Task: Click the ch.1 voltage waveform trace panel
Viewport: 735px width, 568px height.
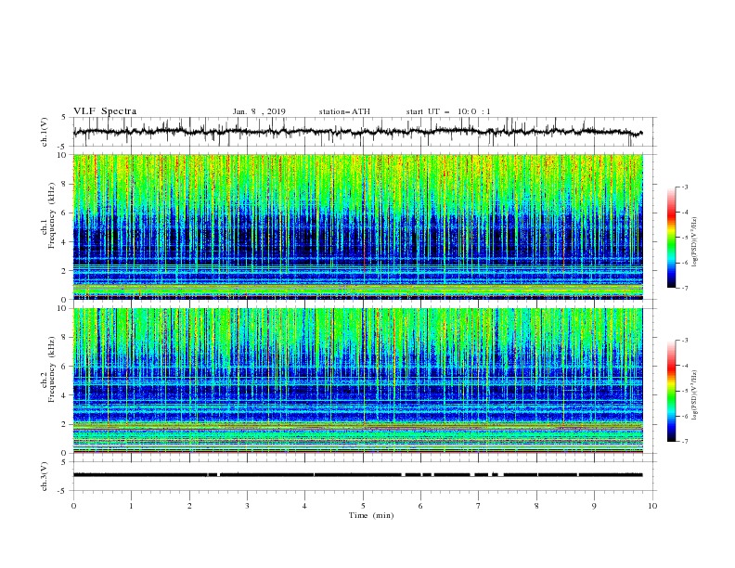Action: (x=365, y=132)
